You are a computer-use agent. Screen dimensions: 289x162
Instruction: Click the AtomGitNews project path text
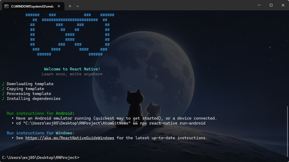pos(77,123)
